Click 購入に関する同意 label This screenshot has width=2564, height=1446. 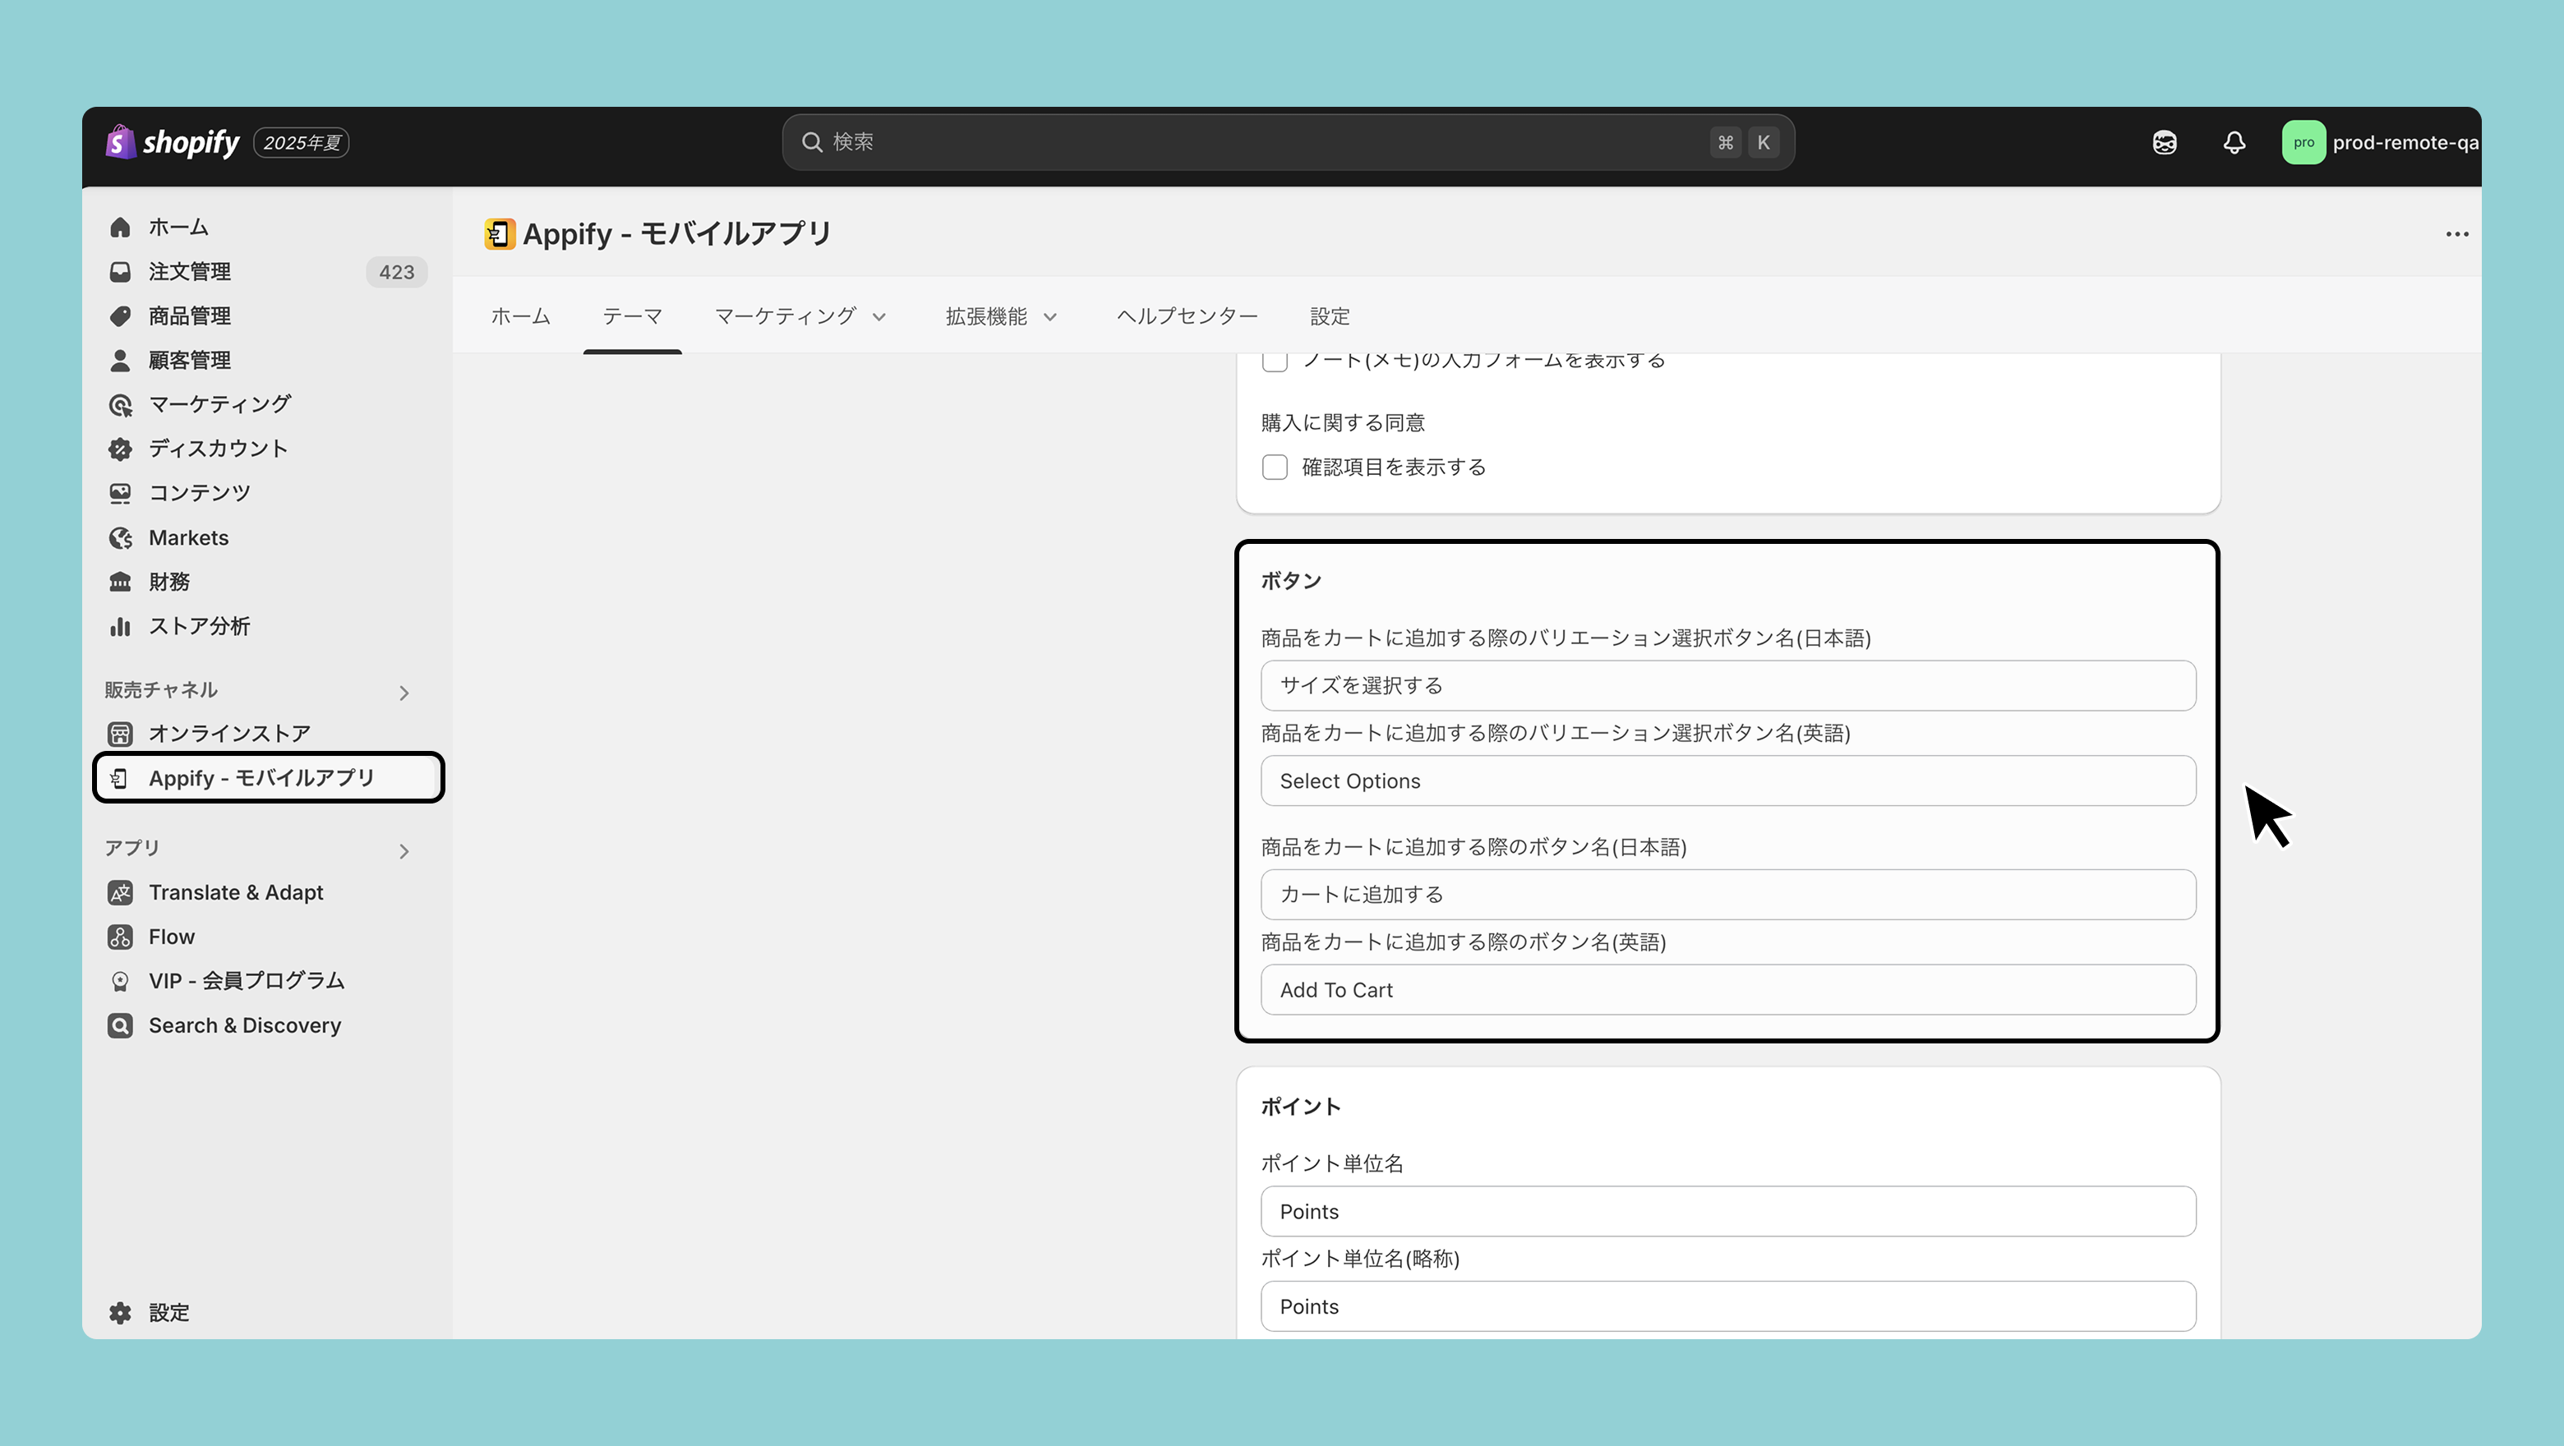pos(1343,423)
